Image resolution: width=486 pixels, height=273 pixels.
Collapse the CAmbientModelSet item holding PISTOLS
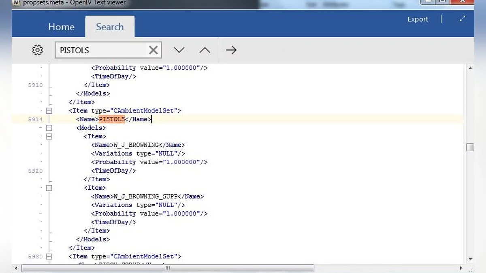[x=49, y=110]
